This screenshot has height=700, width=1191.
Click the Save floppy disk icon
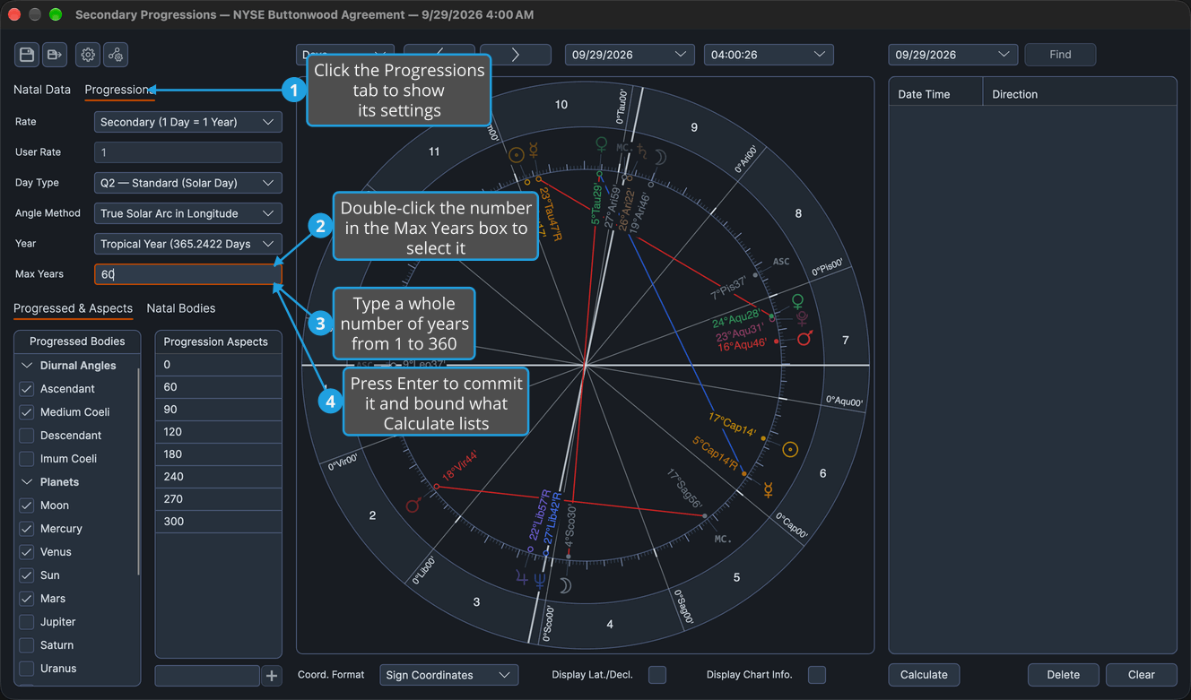click(x=27, y=55)
